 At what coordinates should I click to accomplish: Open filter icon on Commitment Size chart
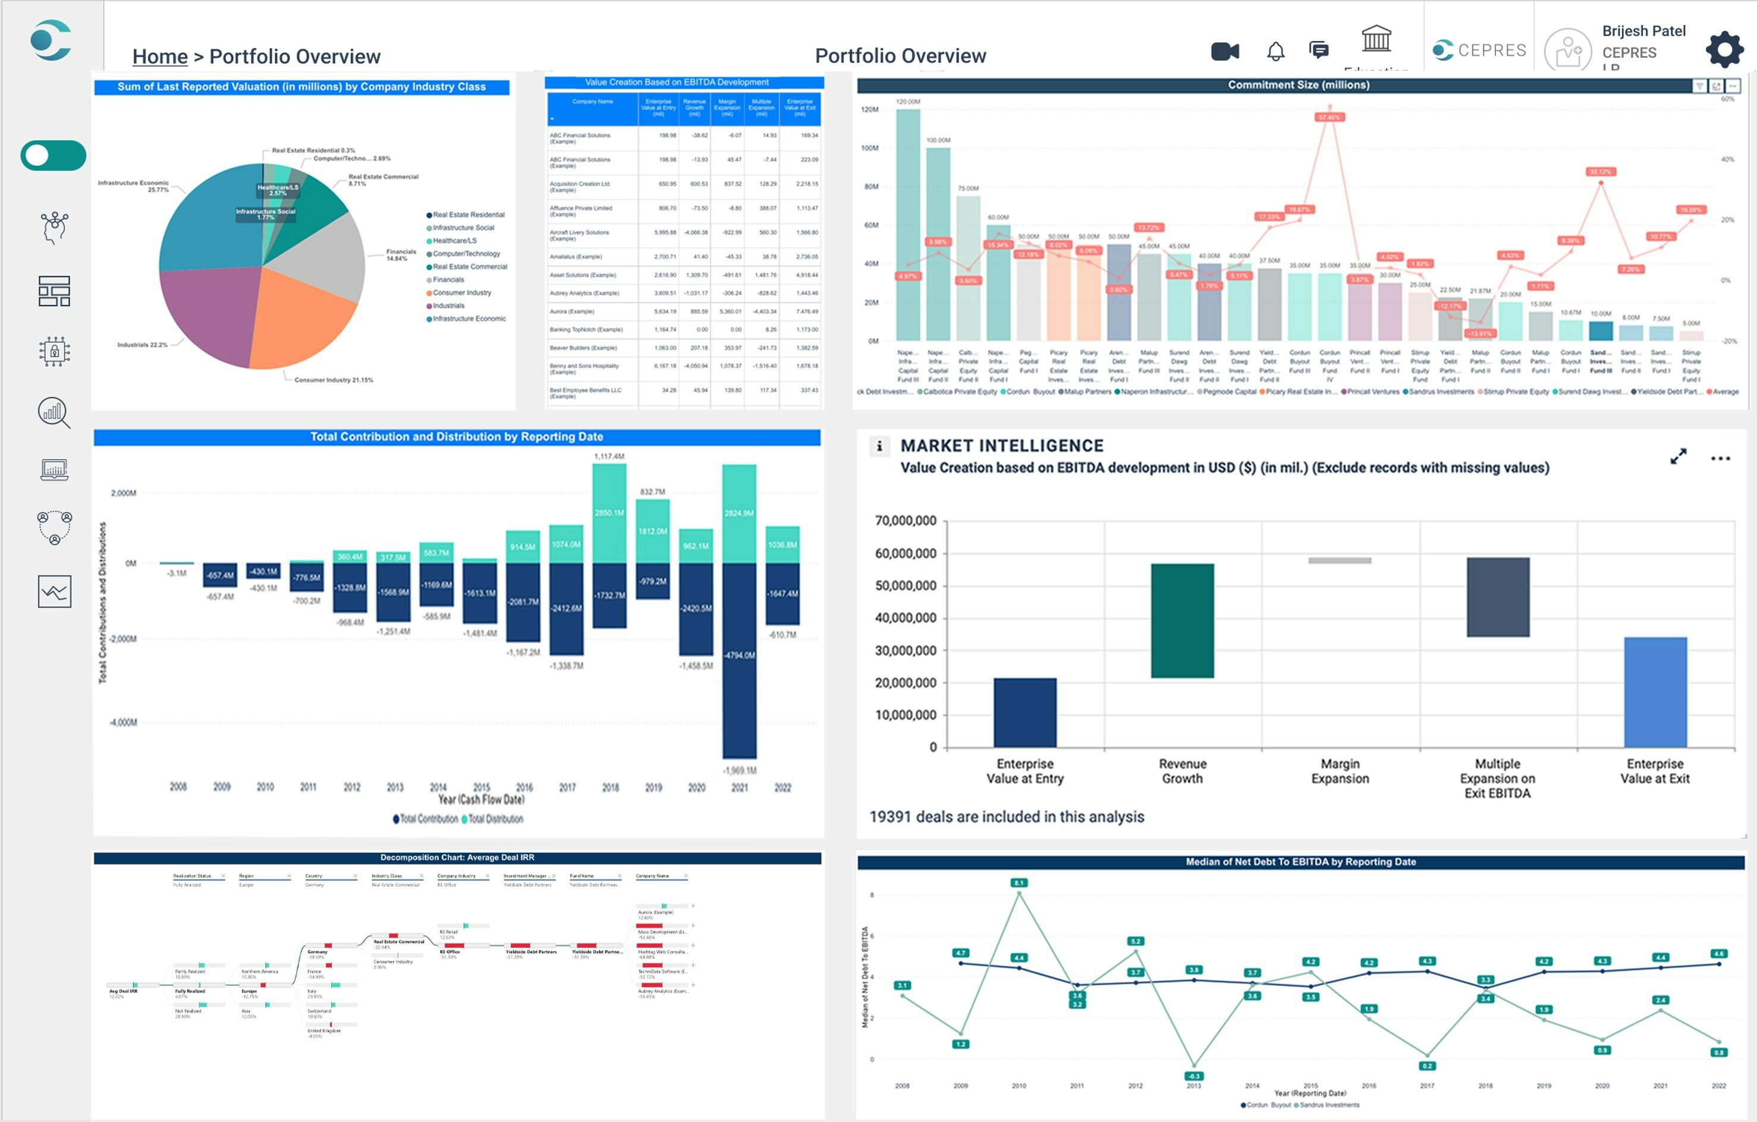1699,86
